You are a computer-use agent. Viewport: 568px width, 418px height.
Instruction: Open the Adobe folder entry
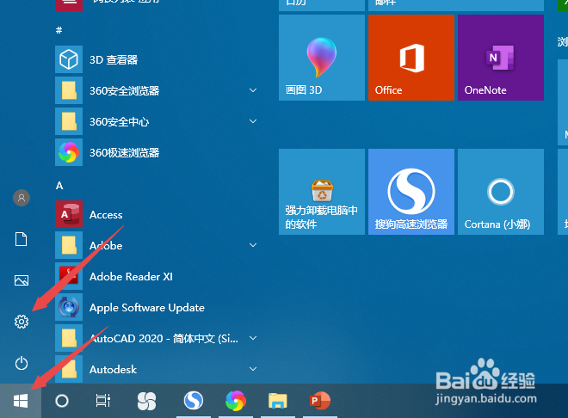click(157, 245)
